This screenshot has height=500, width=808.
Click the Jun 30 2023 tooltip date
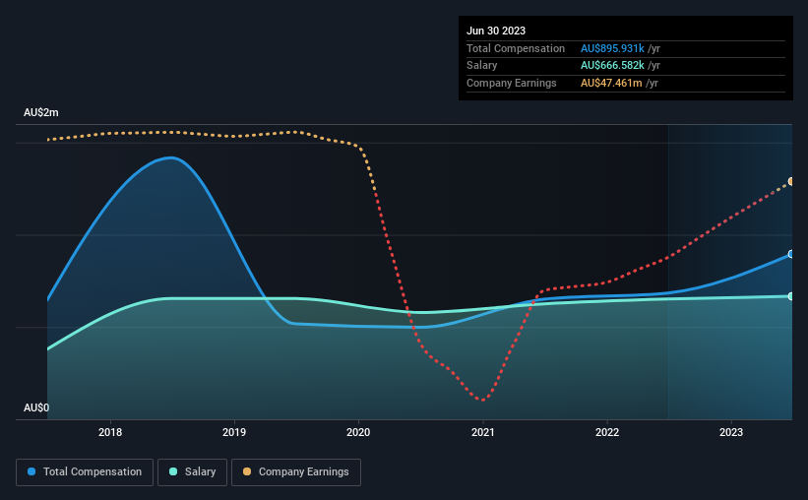[x=496, y=31]
